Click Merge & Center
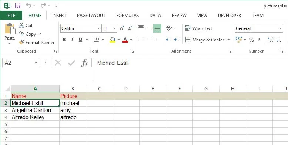This screenshot has width=288, height=145. pyautogui.click(x=204, y=40)
